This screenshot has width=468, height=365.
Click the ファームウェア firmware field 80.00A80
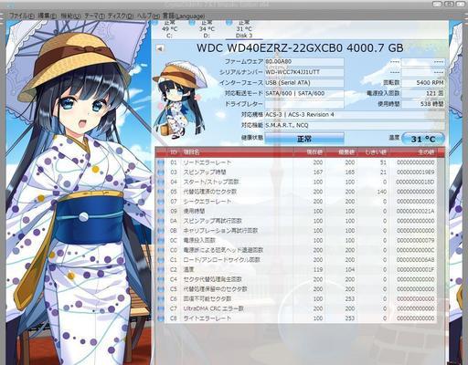pyautogui.click(x=304, y=62)
